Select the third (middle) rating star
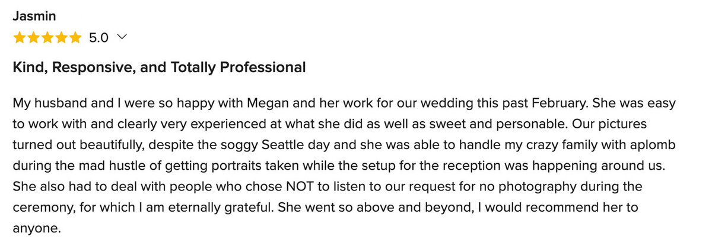This screenshot has width=712, height=249. tap(47, 38)
